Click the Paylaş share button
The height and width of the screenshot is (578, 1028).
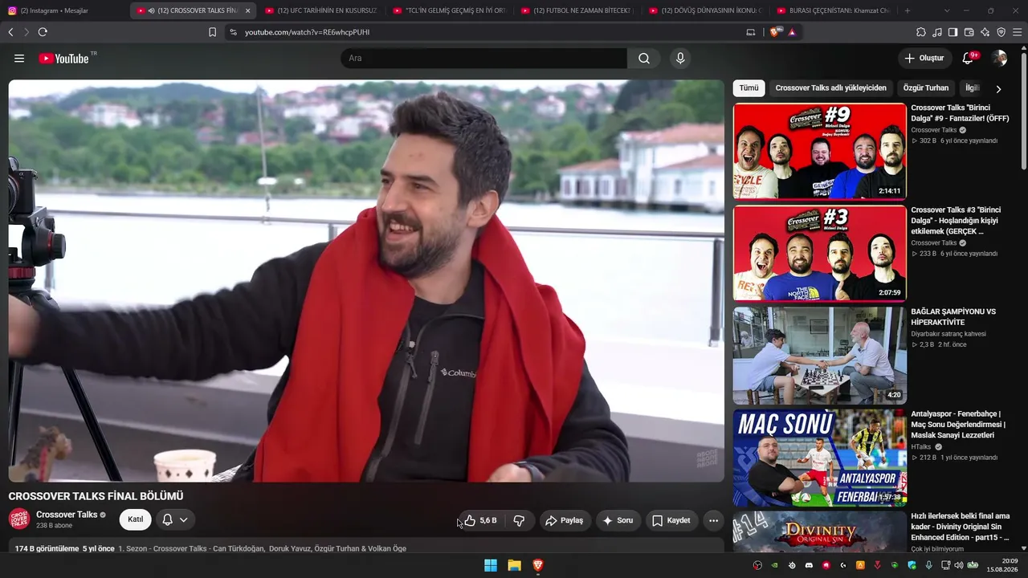pos(565,520)
